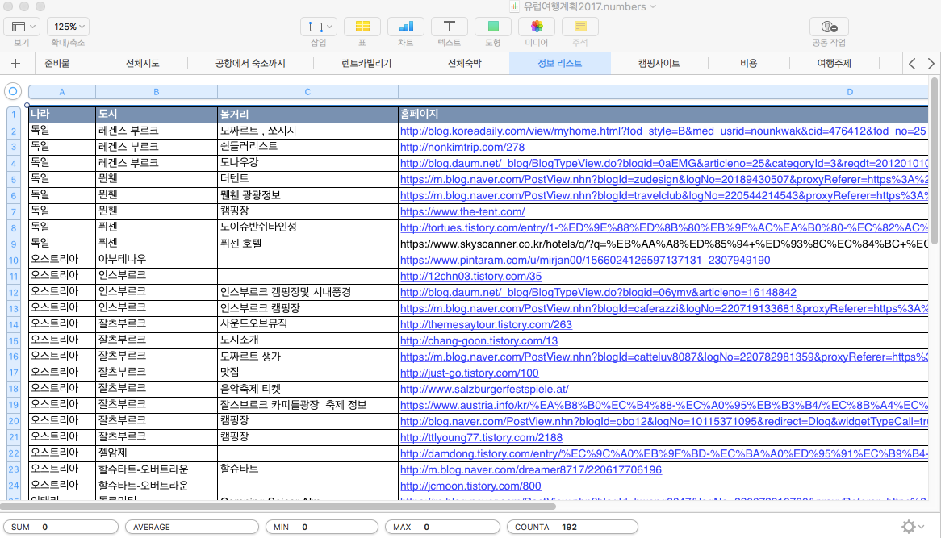Select column A header
This screenshot has width=941, height=538.
click(x=62, y=92)
